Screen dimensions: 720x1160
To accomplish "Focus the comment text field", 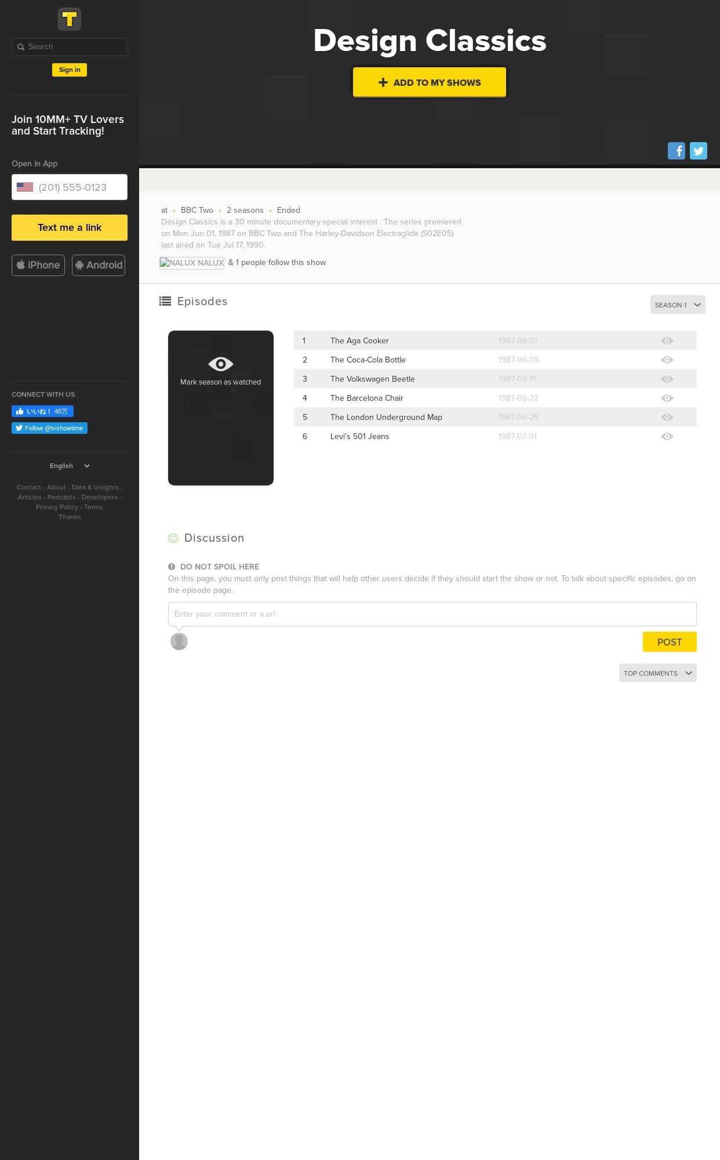I will point(432,614).
